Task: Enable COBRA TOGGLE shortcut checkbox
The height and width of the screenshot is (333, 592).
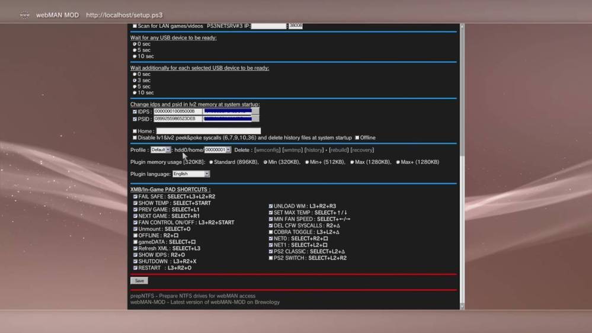Action: tap(271, 232)
